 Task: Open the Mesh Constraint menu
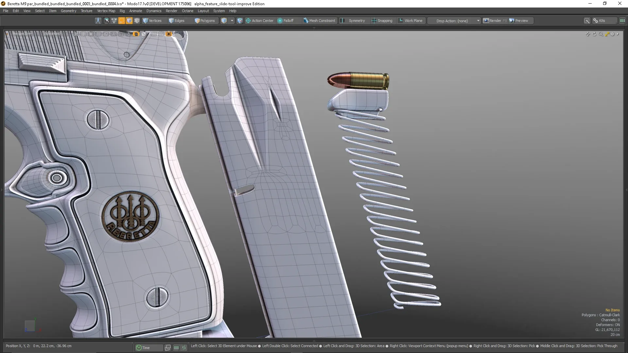[x=319, y=21]
